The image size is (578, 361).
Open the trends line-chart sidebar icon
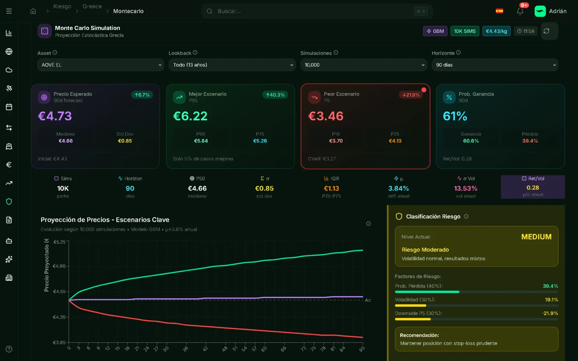[x=9, y=183]
